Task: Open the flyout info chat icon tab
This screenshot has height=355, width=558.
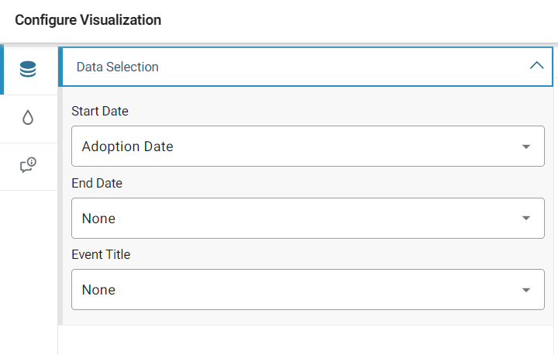Action: pos(28,165)
